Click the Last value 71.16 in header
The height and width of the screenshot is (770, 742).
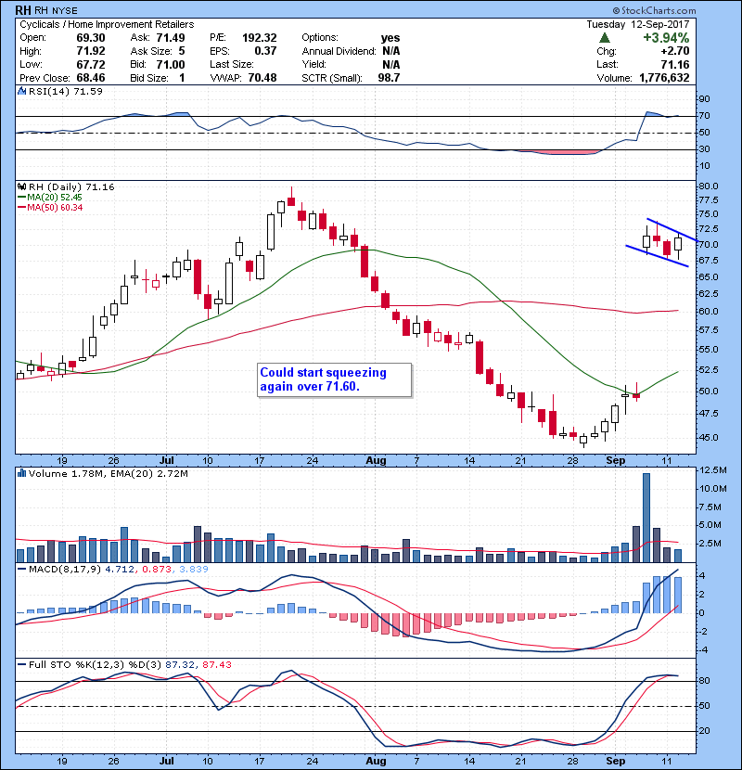coord(674,64)
